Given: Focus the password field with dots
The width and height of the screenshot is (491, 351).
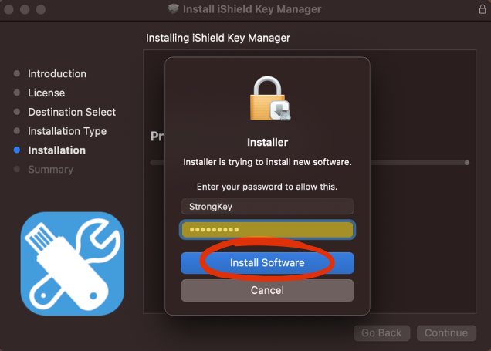Looking at the screenshot, I should [267, 230].
